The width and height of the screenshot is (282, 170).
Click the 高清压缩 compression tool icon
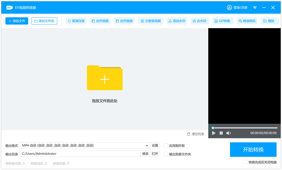[x=69, y=21]
